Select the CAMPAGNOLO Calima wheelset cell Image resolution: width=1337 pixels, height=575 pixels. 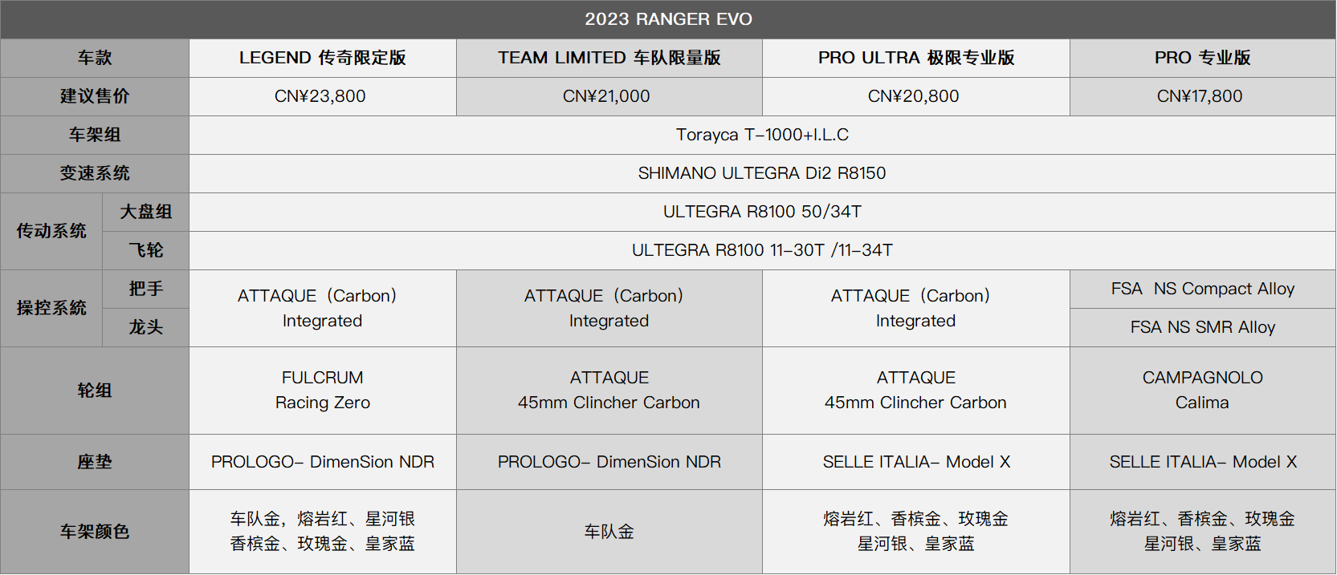click(x=1203, y=391)
